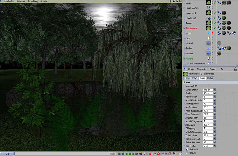Select the Baum_copies array icon
Screen dimensions: 238x156
click(209, 8)
